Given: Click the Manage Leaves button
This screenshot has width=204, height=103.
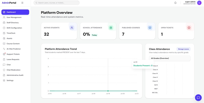Looking at the screenshot, I should [183, 49].
